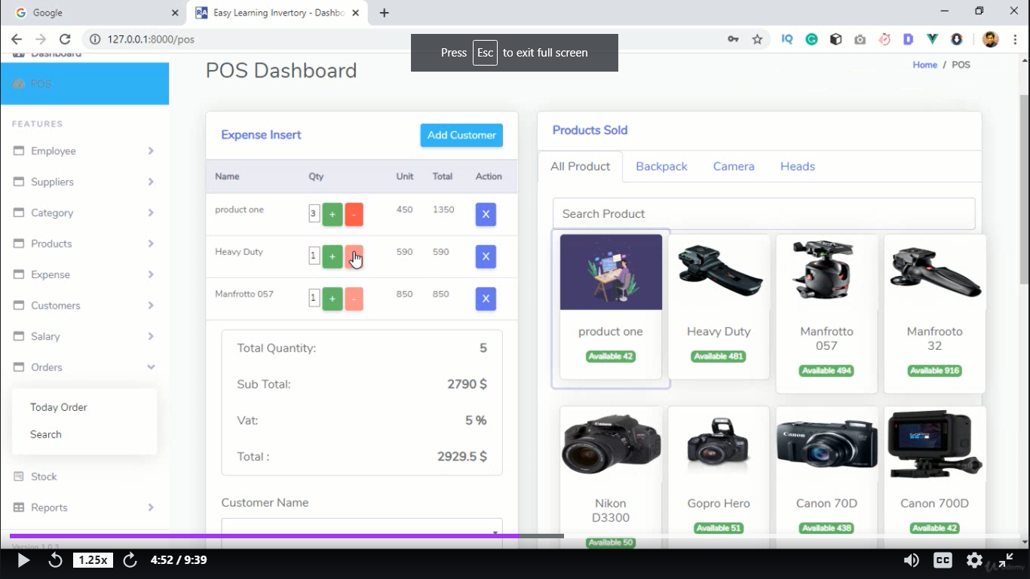
Task: Bookmark this page with the star
Action: point(757,39)
